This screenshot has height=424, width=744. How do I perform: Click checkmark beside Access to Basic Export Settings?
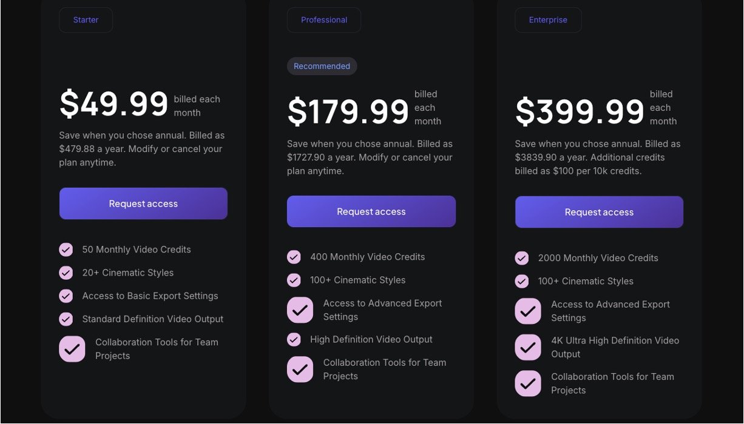pyautogui.click(x=66, y=296)
